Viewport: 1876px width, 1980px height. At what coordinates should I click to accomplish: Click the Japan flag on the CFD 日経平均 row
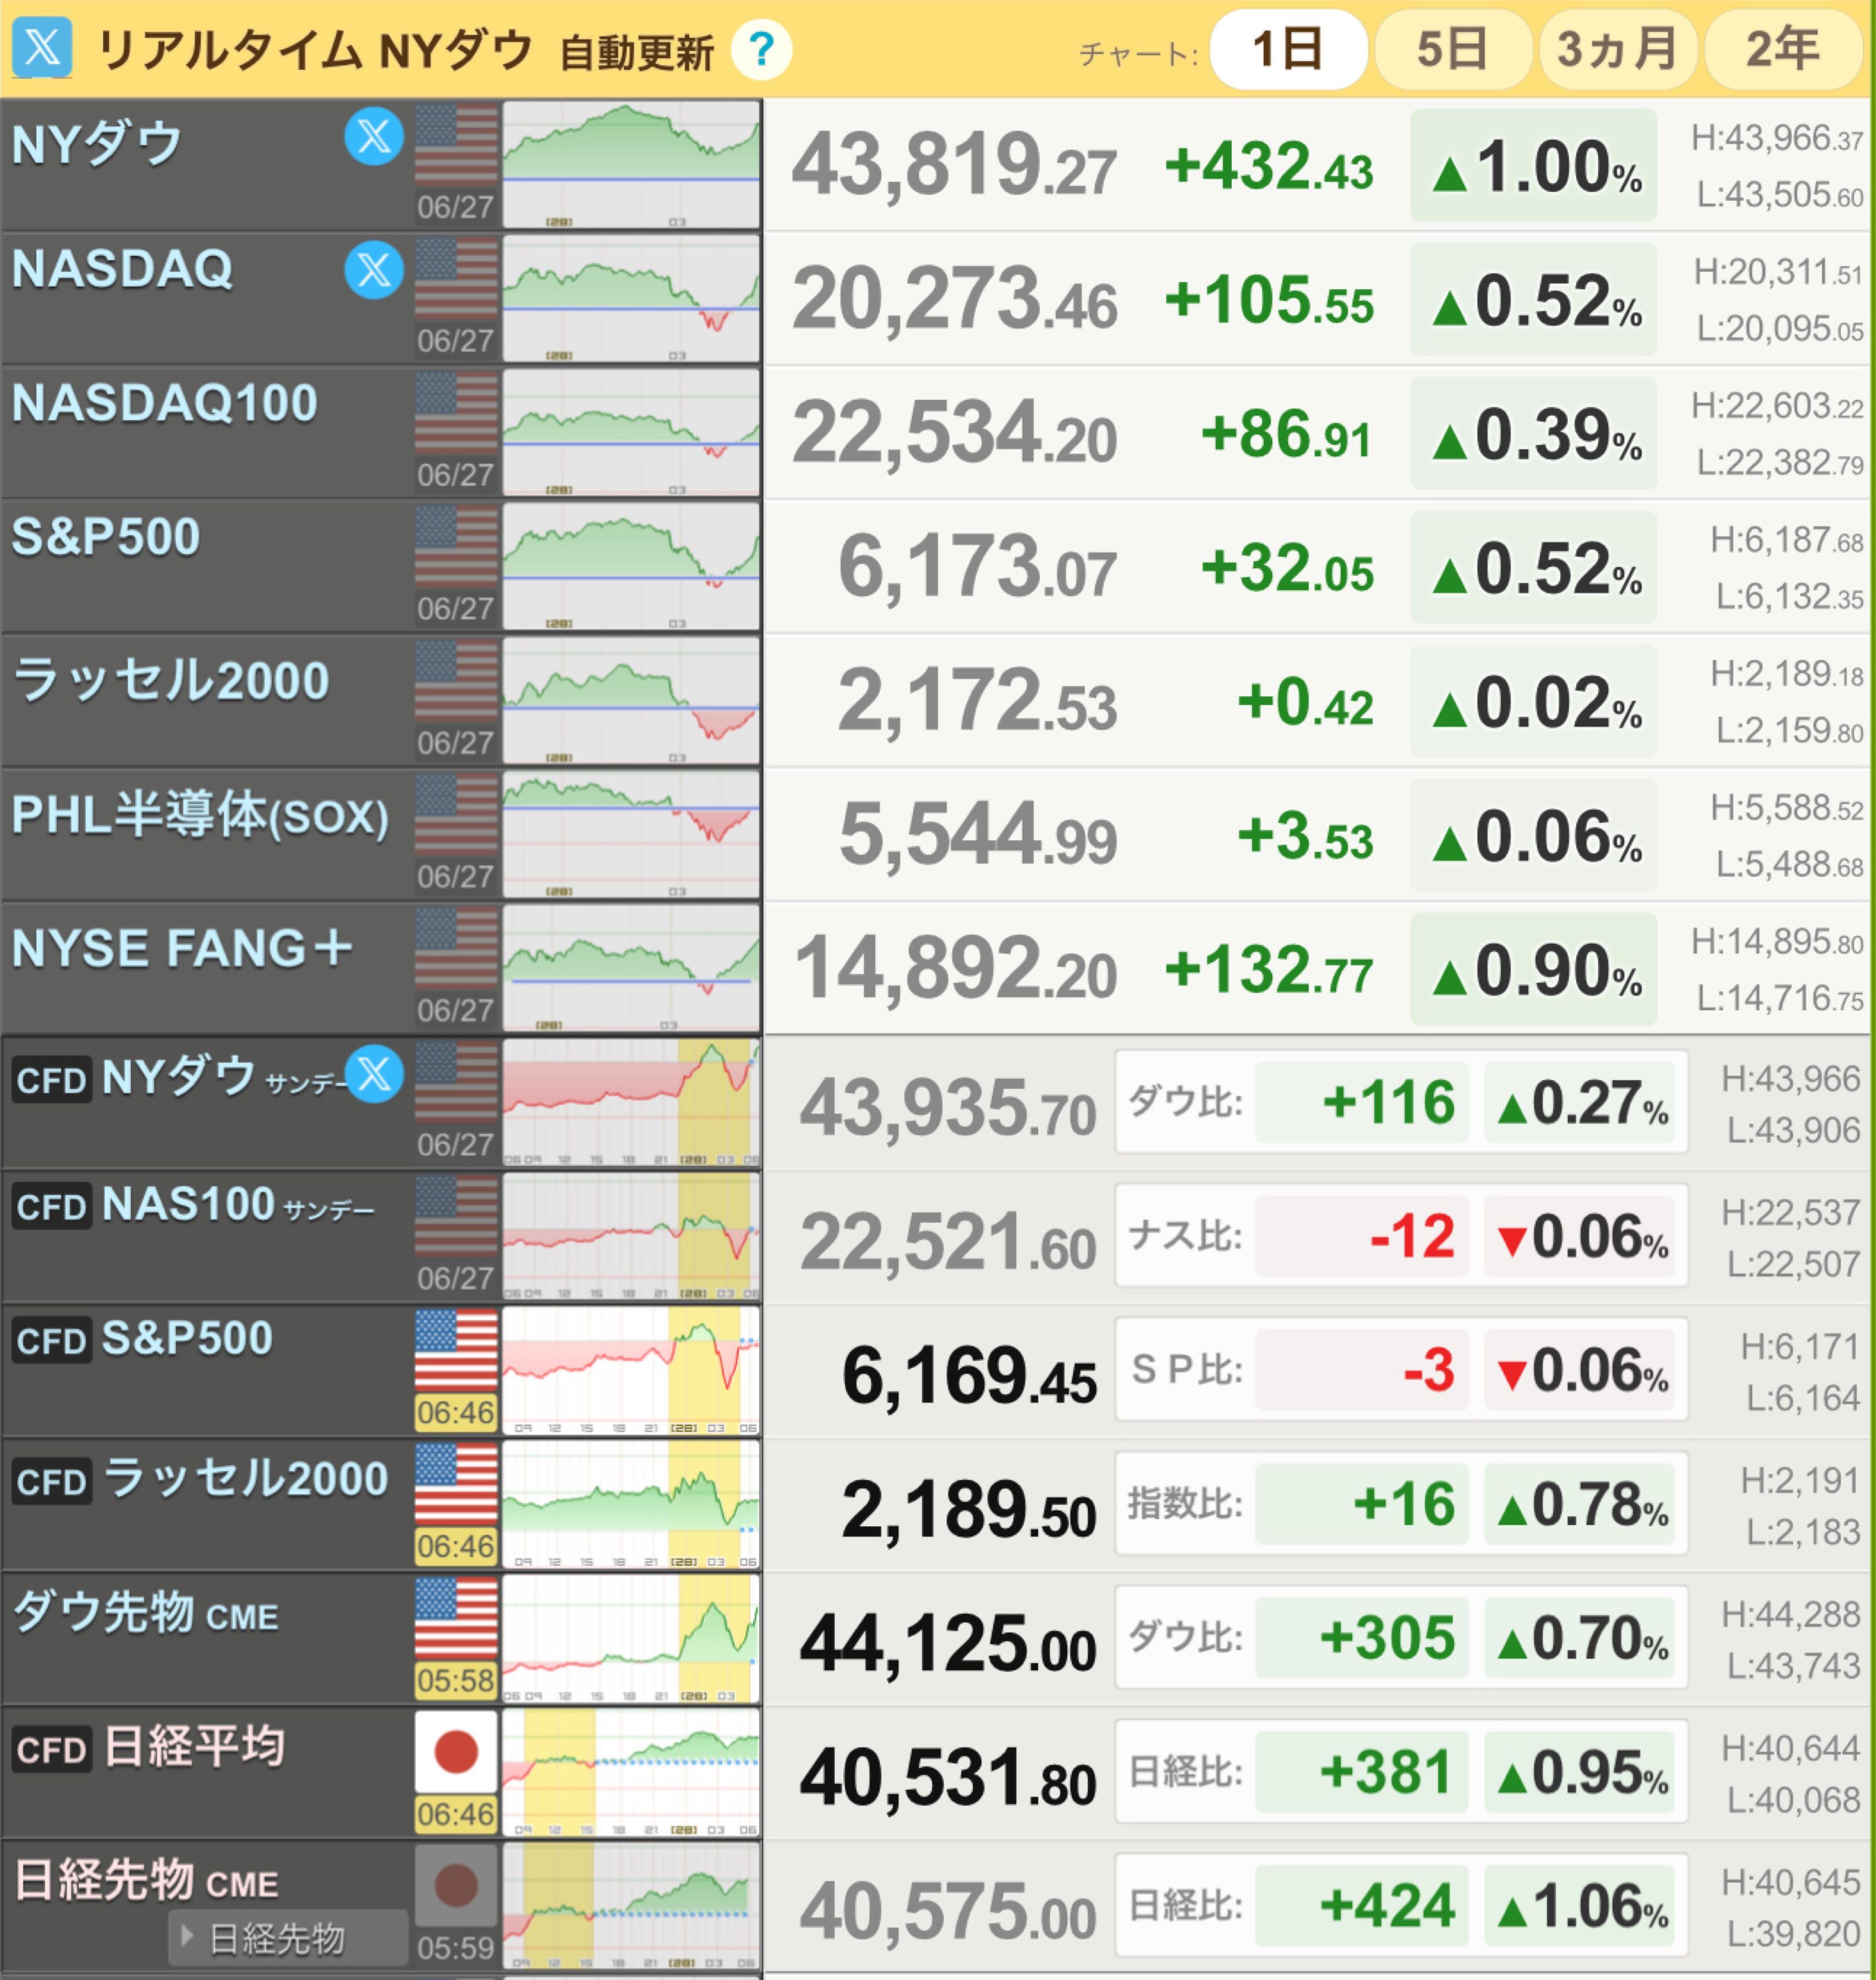pos(456,1752)
